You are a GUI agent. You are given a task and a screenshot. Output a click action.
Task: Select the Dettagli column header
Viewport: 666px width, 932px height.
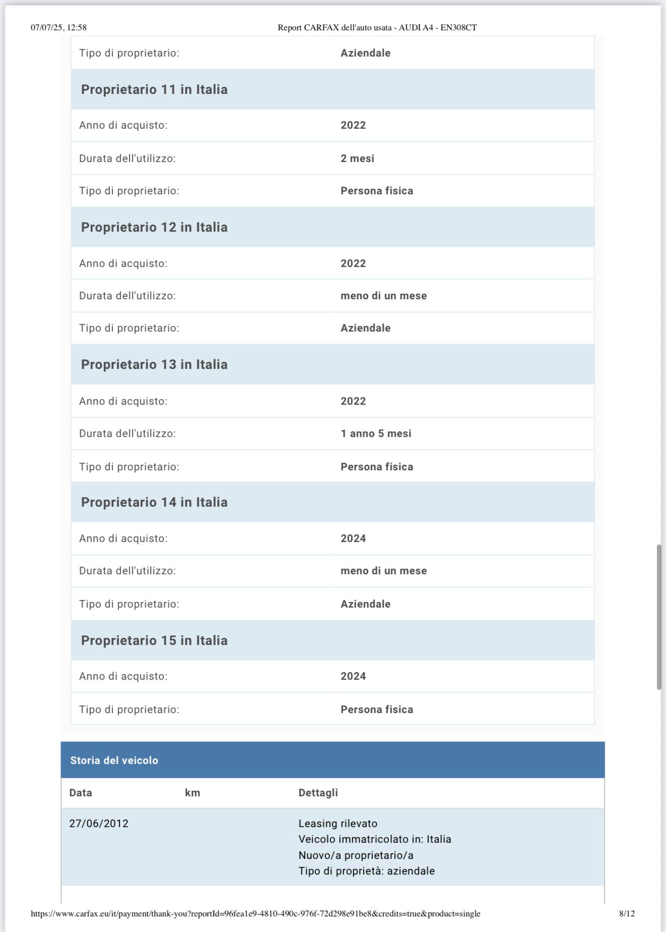tap(318, 793)
